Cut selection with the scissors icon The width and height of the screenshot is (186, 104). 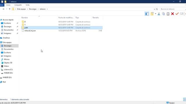tap(159, 14)
